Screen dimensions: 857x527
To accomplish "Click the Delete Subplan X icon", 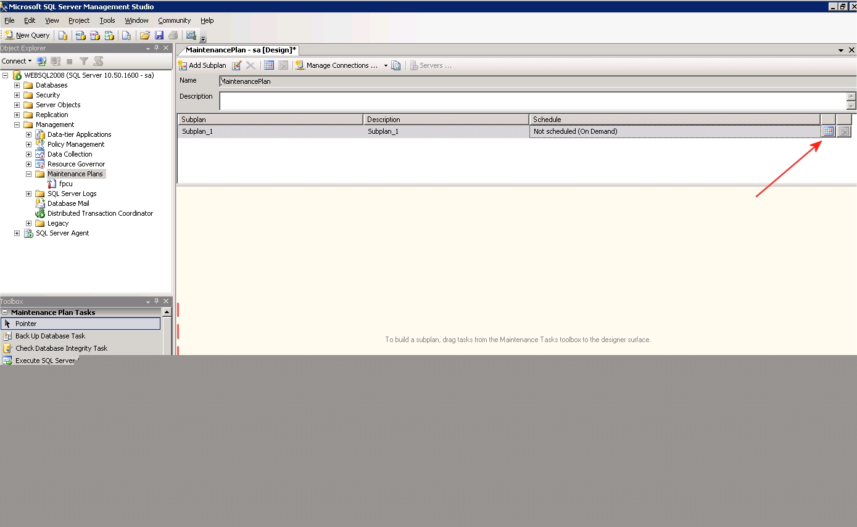I will point(250,65).
